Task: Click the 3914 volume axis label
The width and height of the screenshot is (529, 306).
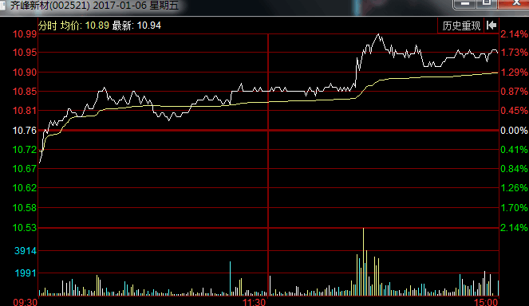Action: point(26,251)
